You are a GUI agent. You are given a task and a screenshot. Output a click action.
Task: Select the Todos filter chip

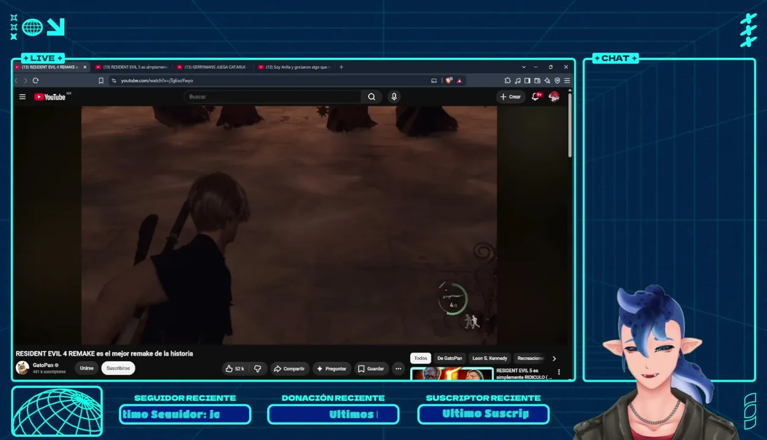pyautogui.click(x=420, y=359)
